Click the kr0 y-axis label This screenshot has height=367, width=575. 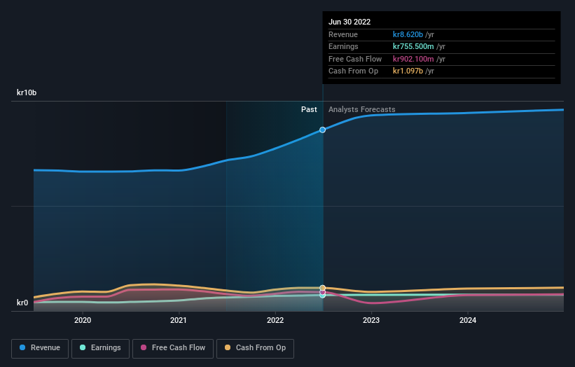coord(22,303)
